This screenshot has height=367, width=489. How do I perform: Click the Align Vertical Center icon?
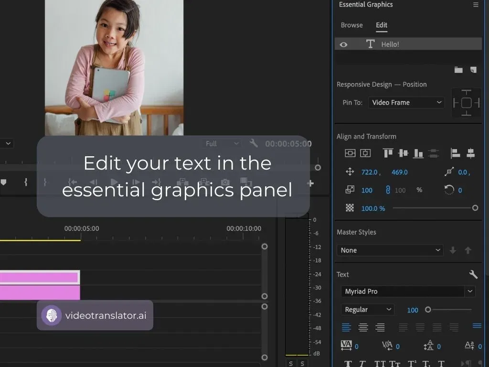[403, 153]
